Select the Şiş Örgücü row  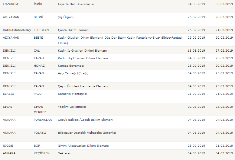(66, 17)
